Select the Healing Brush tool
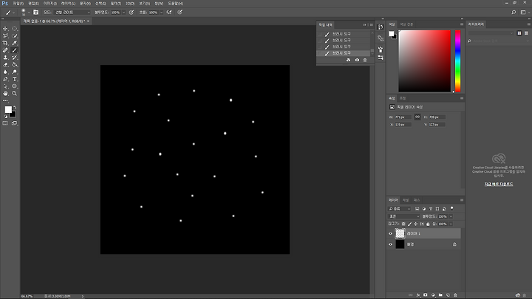The width and height of the screenshot is (532, 299). (x=5, y=50)
